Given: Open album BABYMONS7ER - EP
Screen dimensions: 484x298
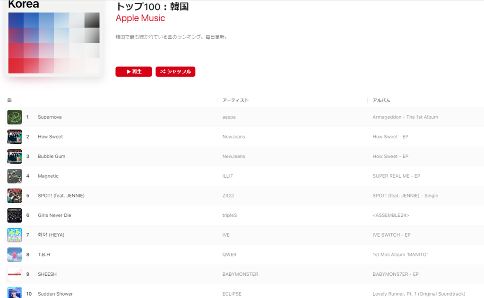Looking at the screenshot, I should coord(396,274).
